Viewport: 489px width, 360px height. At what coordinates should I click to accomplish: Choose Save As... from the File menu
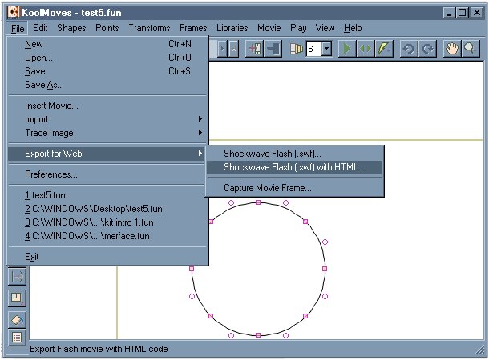[x=107, y=85]
